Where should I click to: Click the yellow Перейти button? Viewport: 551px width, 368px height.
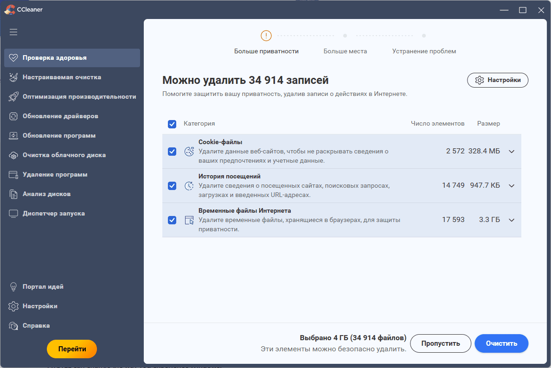click(x=72, y=349)
